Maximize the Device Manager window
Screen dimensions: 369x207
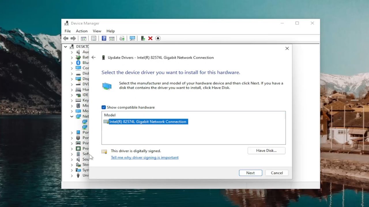click(x=297, y=23)
